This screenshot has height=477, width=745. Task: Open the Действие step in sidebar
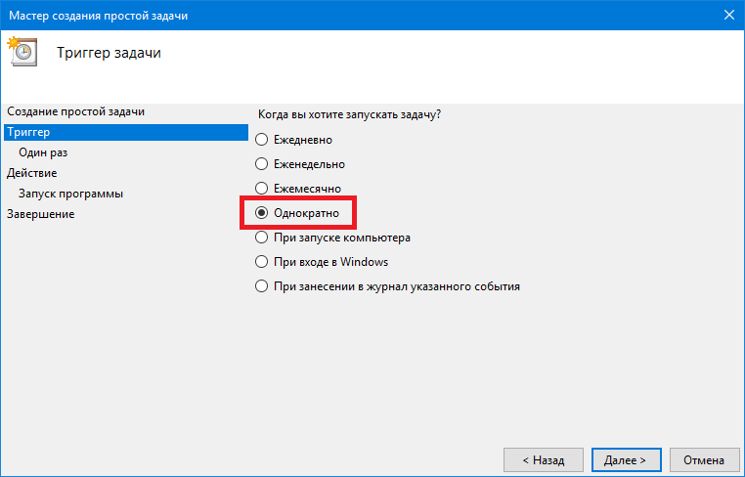[x=32, y=173]
